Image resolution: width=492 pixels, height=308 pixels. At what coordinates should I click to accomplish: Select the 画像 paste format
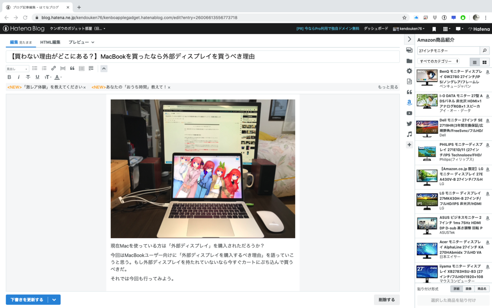[469, 289]
